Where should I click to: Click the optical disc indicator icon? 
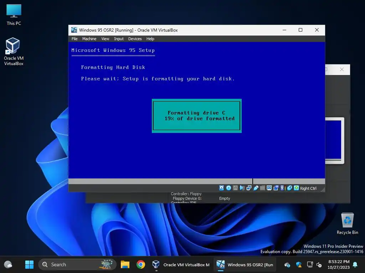pos(228,188)
